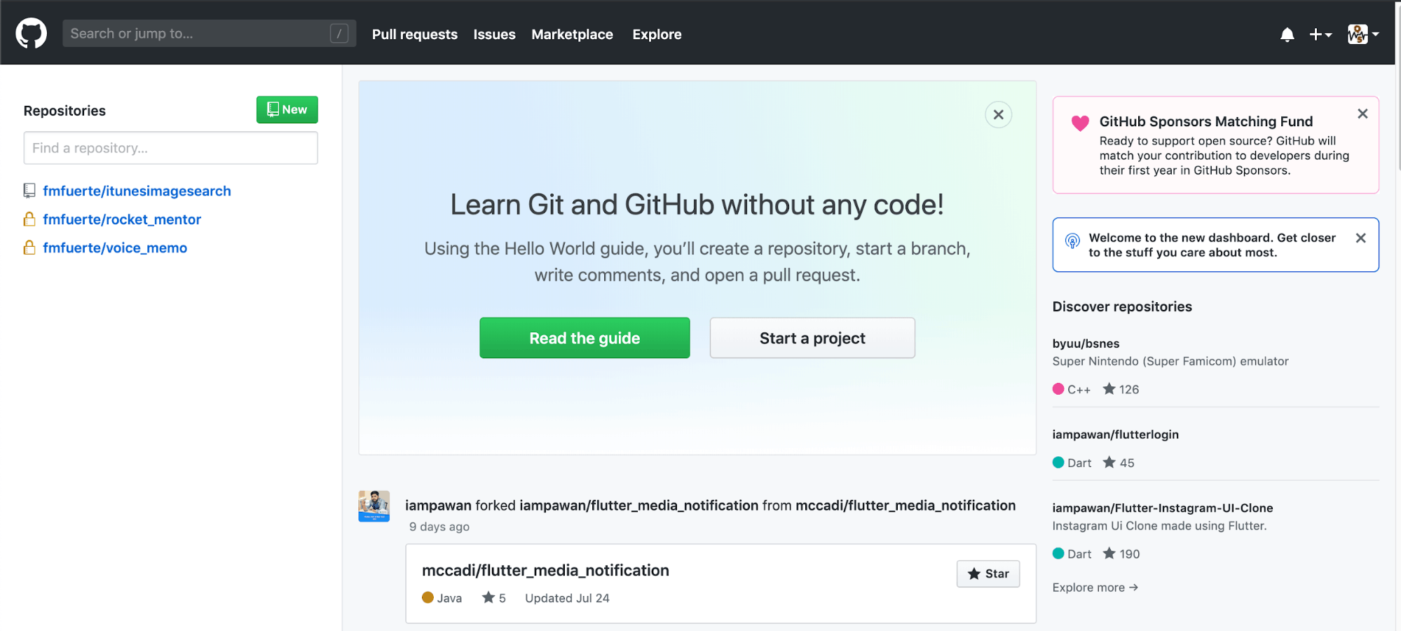Click the star count 190 for Instagram clone
Viewport: 1401px width, 631px height.
1121,554
